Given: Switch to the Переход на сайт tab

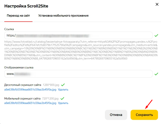Looking at the screenshot, I should click(19, 16).
